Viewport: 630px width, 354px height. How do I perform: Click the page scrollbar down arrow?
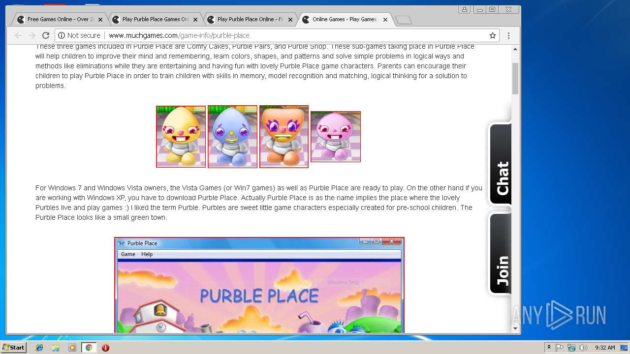[x=515, y=328]
